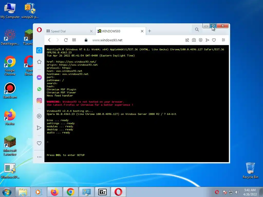Open My Flow in the sidebar
Viewport: 263px width, 197px height.
[x=39, y=128]
